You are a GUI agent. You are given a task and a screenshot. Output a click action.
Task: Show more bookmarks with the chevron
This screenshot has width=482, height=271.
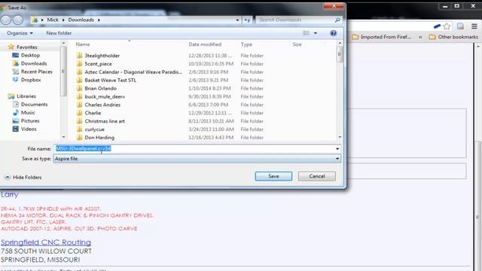pos(420,37)
